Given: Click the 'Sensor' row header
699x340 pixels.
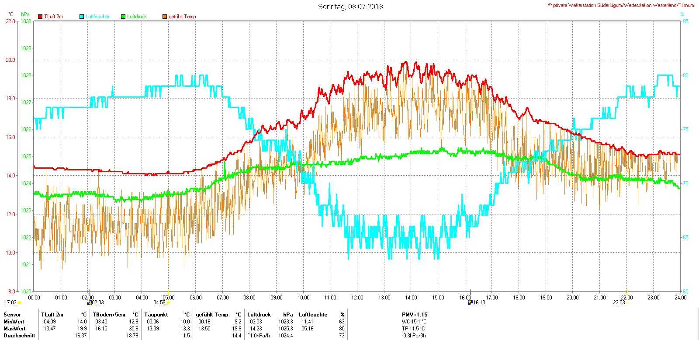Looking at the screenshot, I should tap(12, 315).
